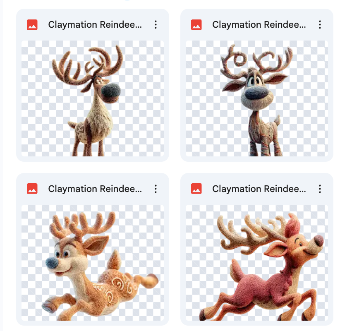Click red image icon on curly-antlered reindeer card
340x331 pixels.
click(196, 25)
